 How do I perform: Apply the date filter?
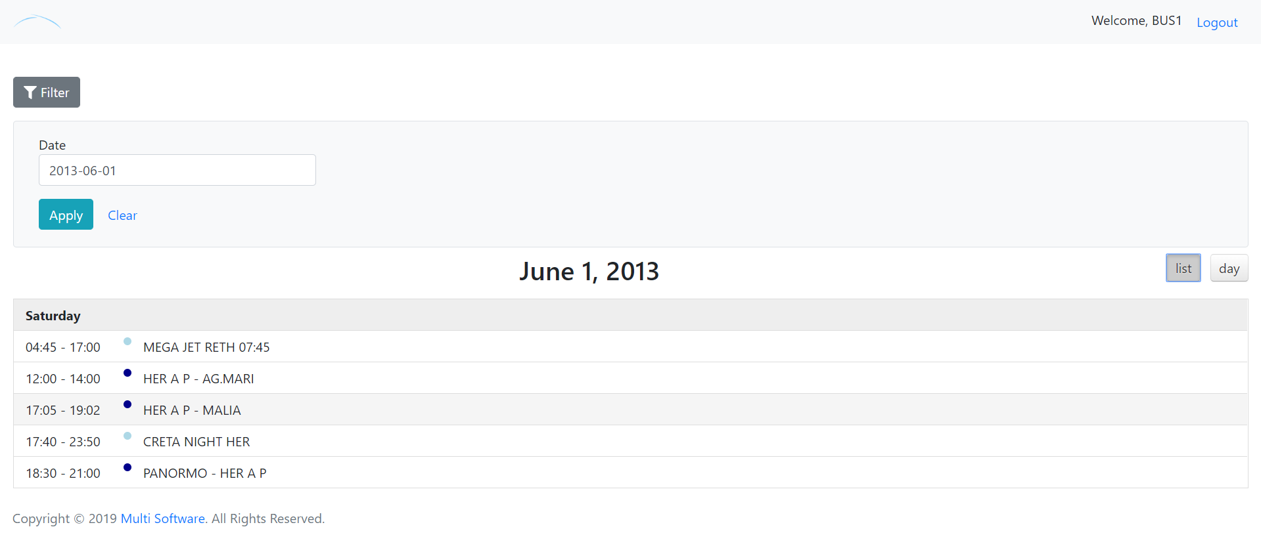66,215
